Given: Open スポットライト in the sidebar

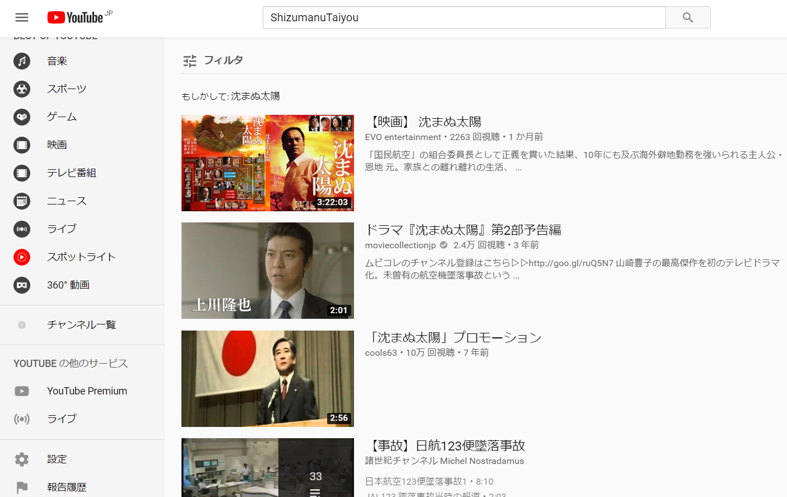Looking at the screenshot, I should pos(81,257).
